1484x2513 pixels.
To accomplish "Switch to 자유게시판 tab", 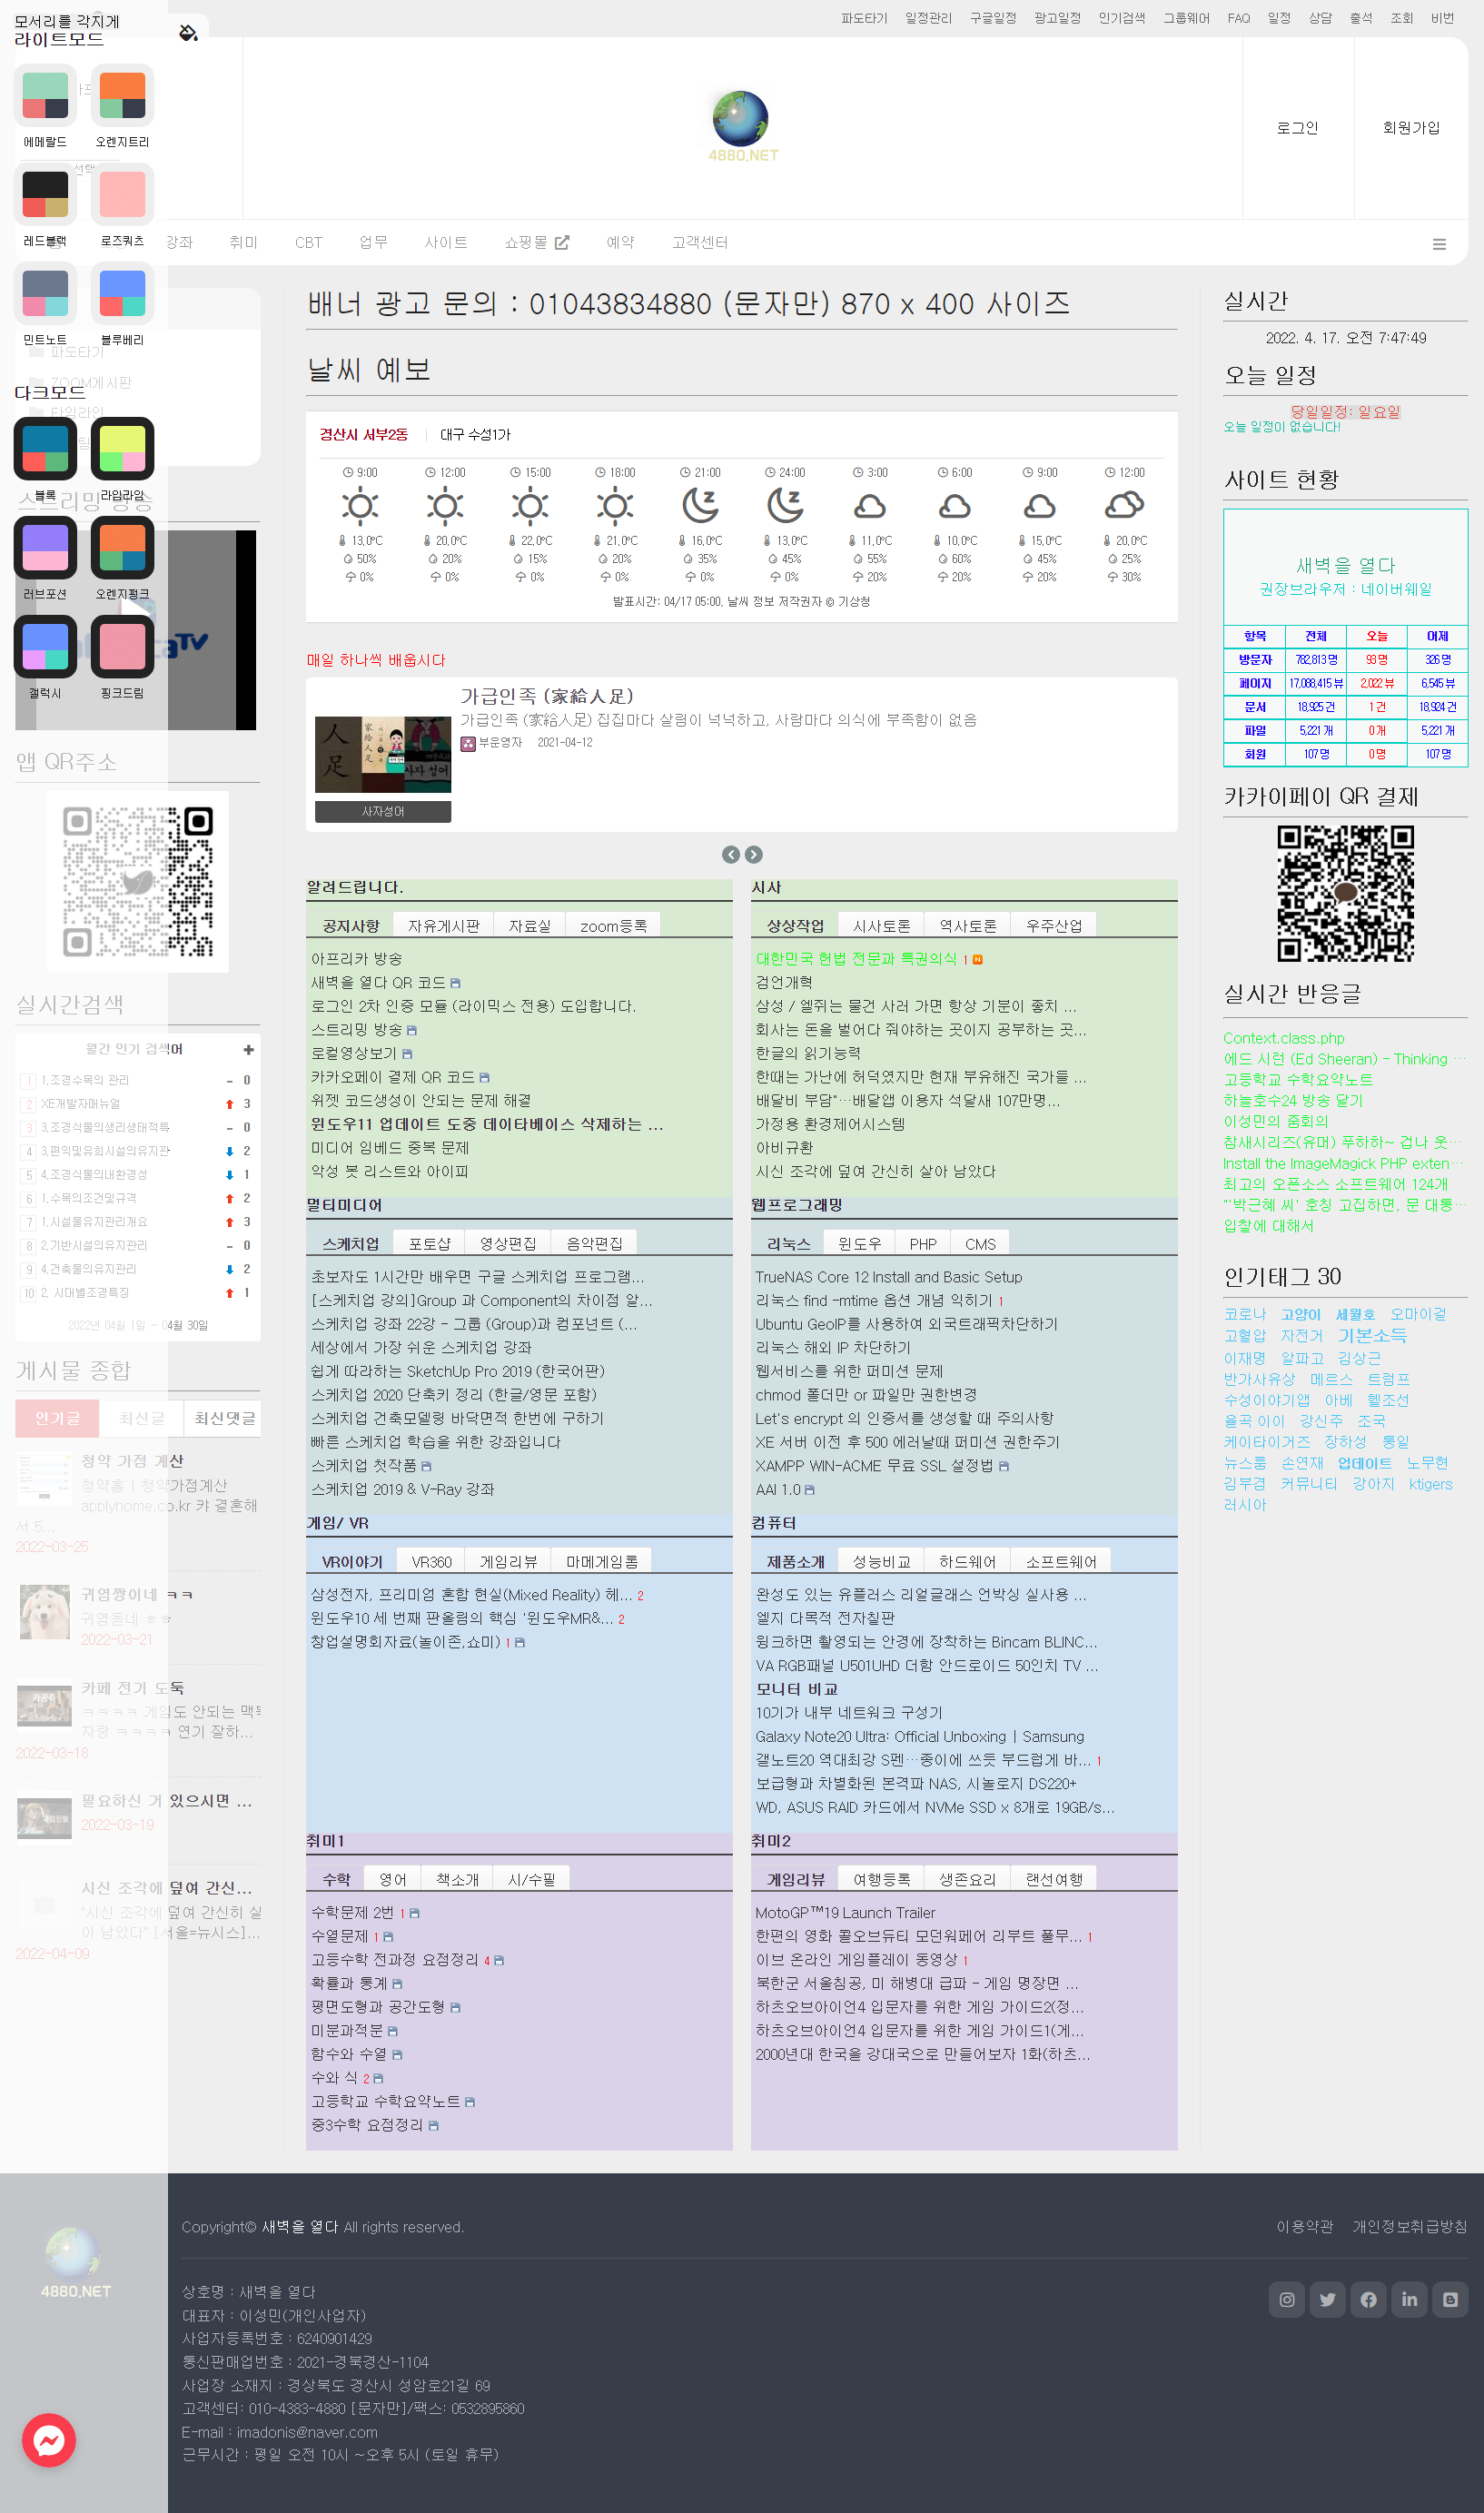I will tap(444, 926).
